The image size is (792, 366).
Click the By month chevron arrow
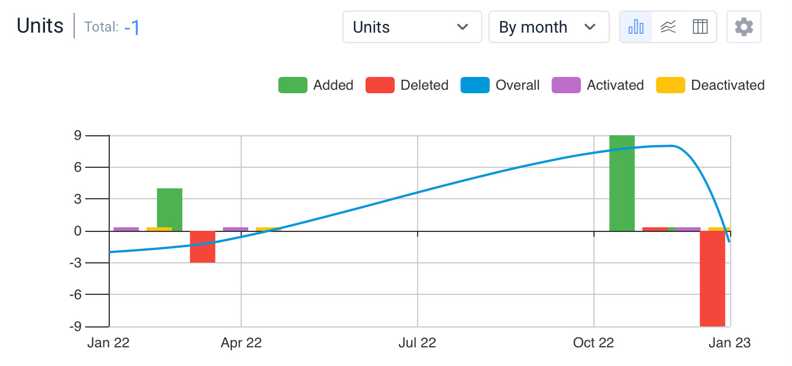tap(590, 27)
